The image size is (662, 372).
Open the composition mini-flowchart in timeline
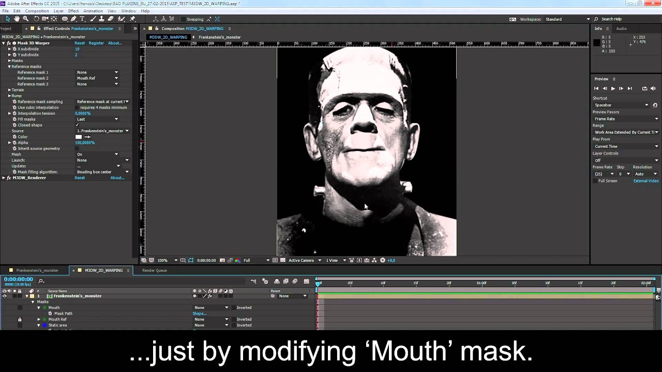tap(253, 281)
